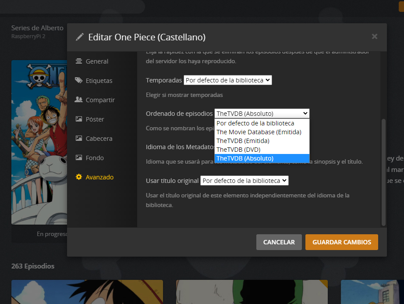
Task: Collapse the Ordenado de episodios dropdown
Action: (x=262, y=114)
